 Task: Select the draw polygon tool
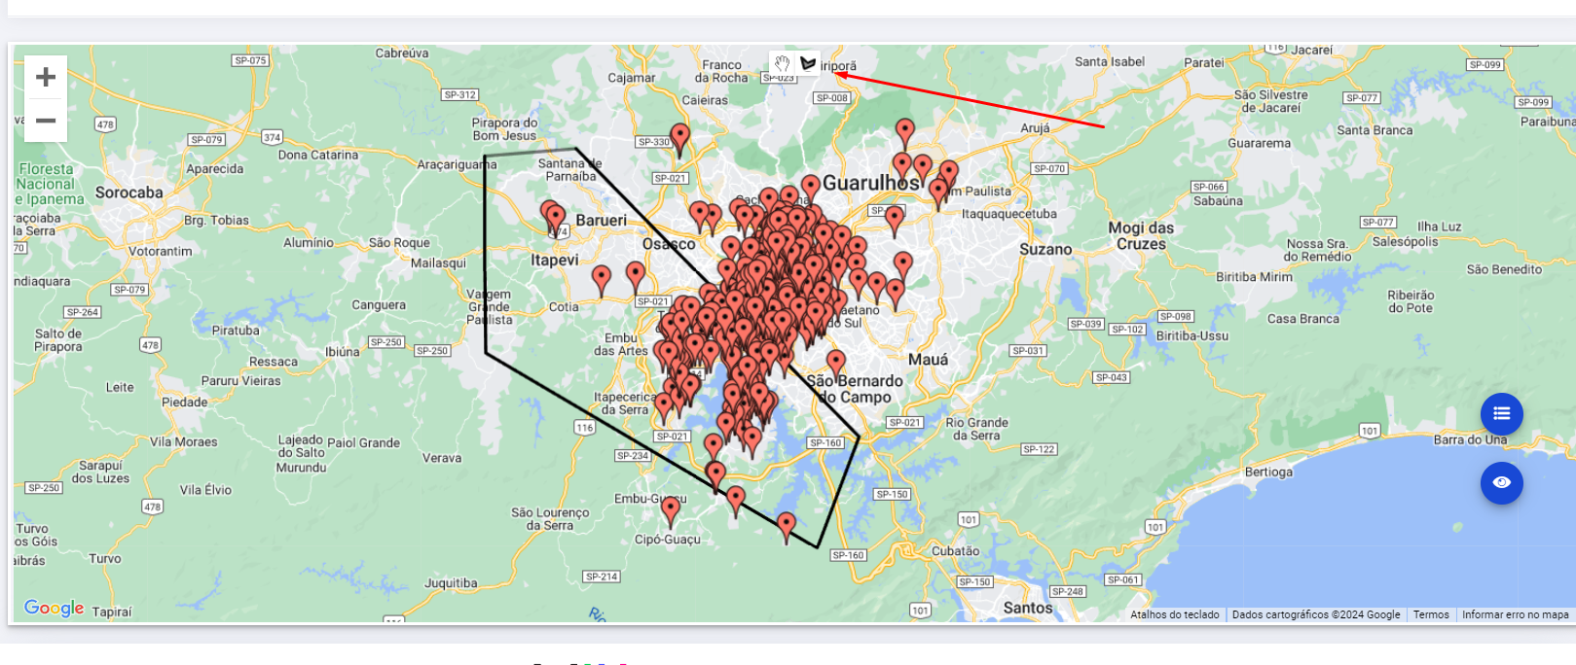[808, 63]
